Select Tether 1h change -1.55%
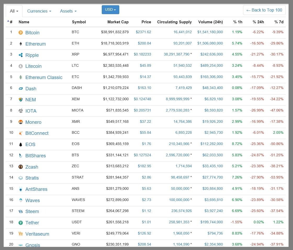Viewport: 293px width, 250px height. point(236,222)
